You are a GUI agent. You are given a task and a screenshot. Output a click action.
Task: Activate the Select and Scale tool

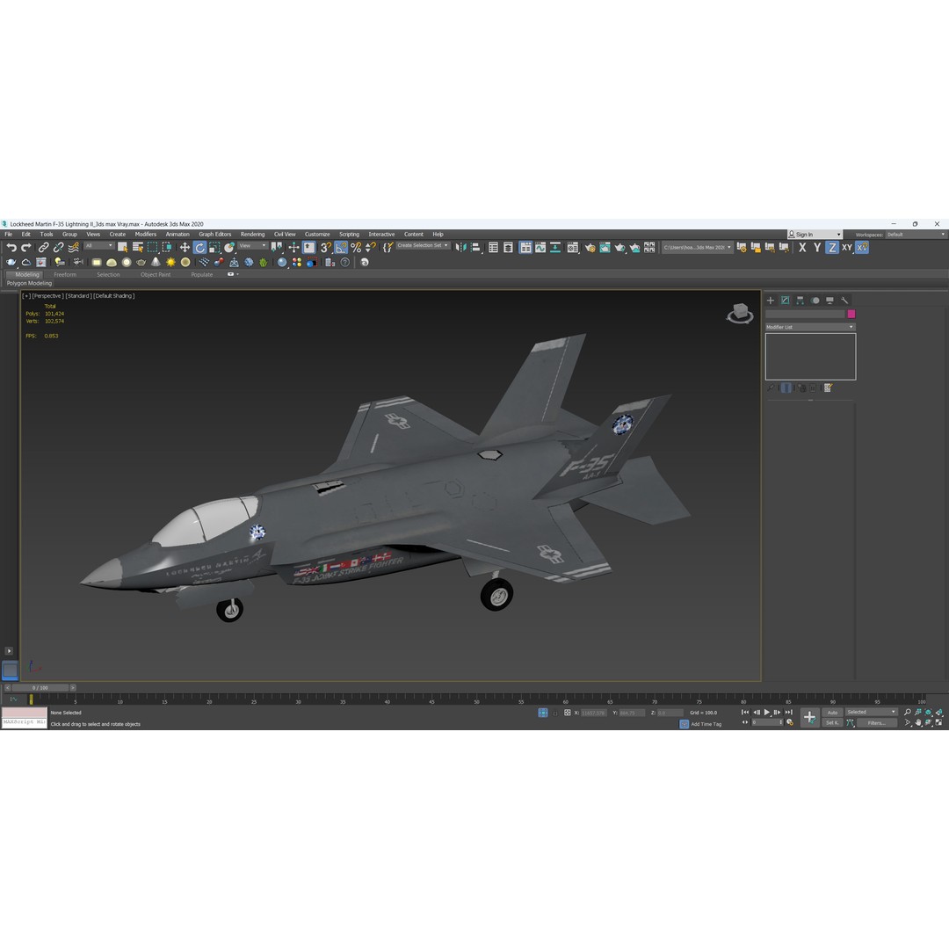coord(214,248)
